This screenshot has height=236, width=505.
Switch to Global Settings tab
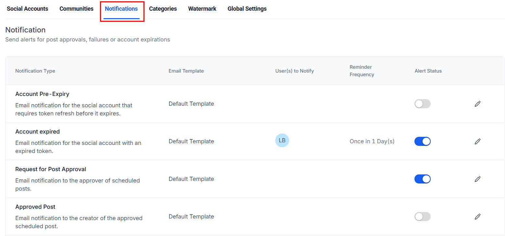247,9
